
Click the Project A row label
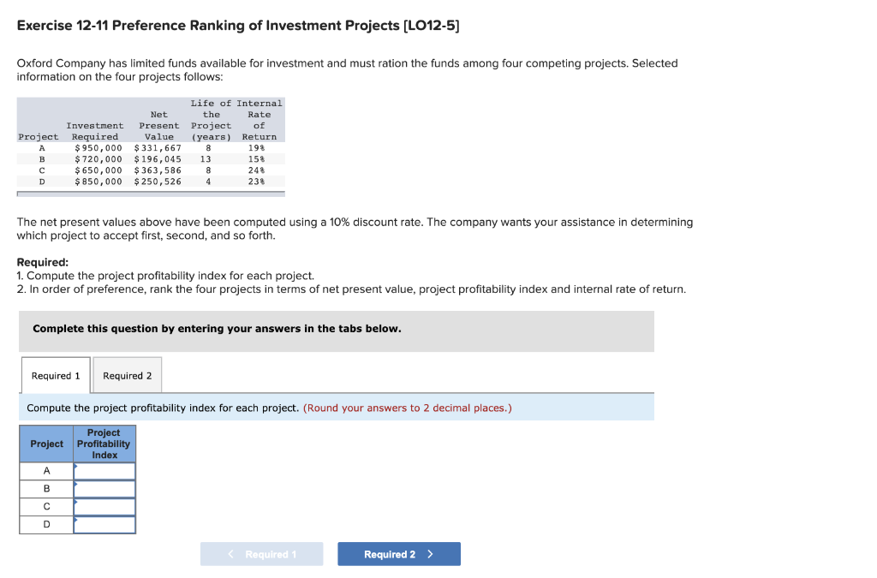[x=45, y=470]
